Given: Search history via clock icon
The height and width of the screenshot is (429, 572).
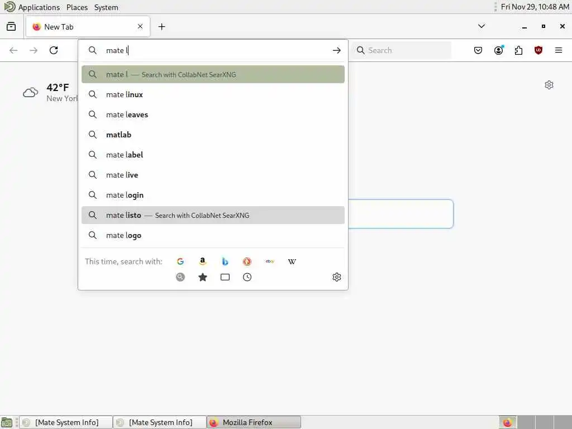Looking at the screenshot, I should click(247, 277).
